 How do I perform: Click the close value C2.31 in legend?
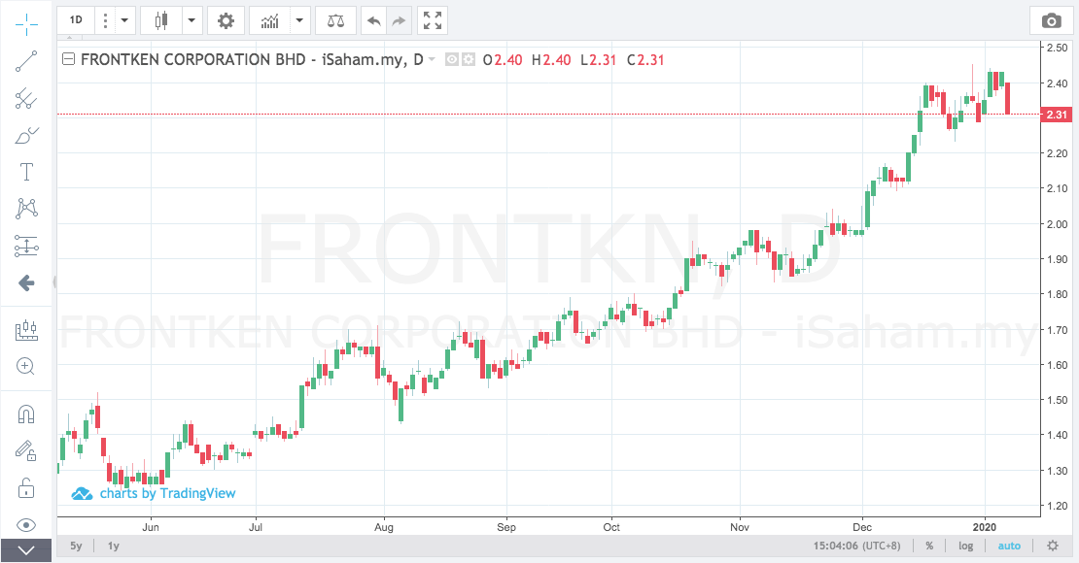[x=645, y=60]
